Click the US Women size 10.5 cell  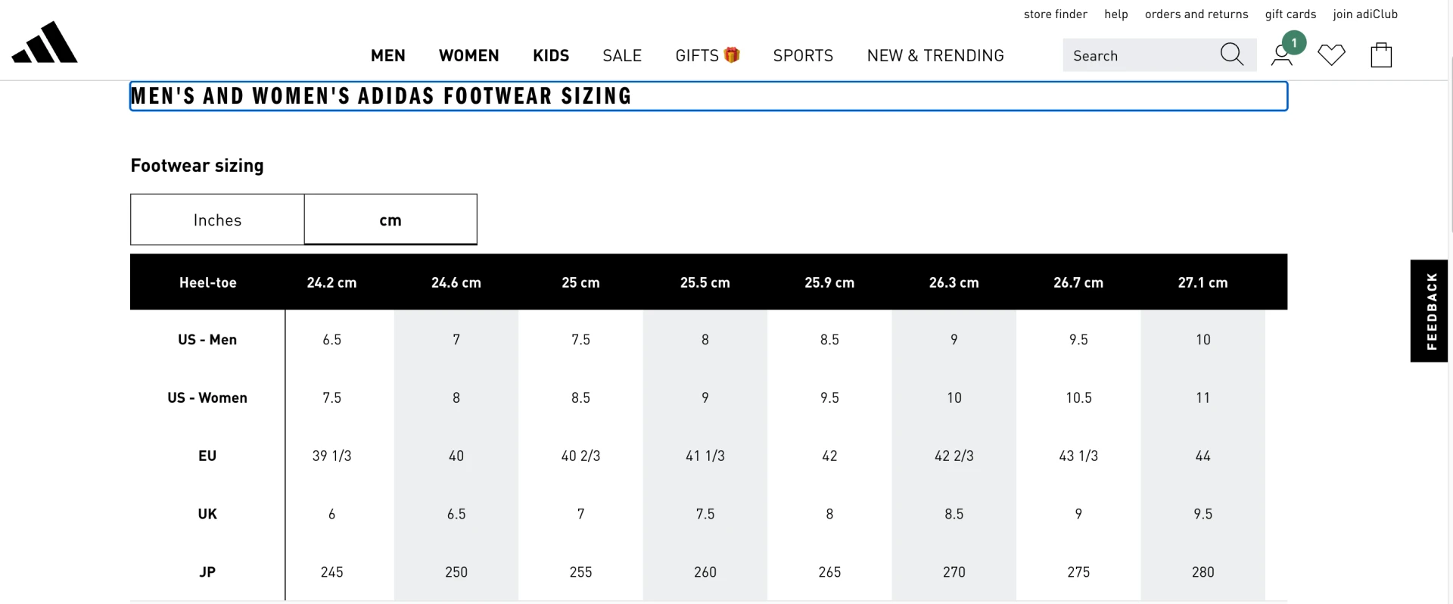click(x=1079, y=398)
